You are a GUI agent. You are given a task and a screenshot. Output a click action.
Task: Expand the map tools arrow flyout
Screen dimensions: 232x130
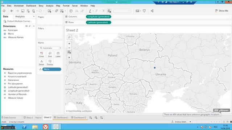(x=69, y=58)
